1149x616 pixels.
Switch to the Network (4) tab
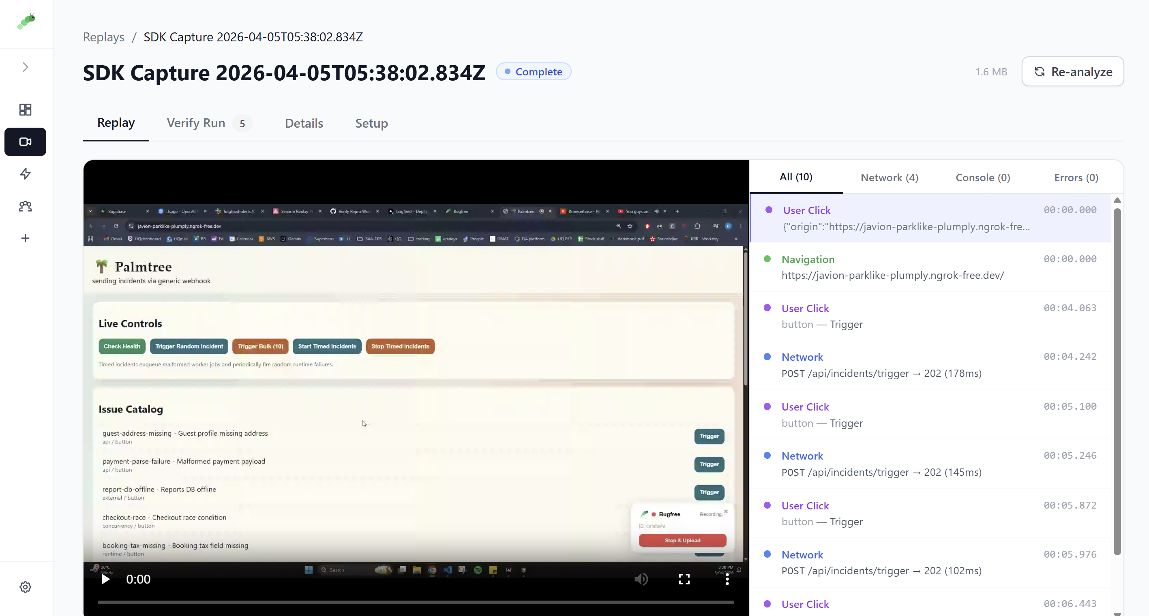pos(889,177)
